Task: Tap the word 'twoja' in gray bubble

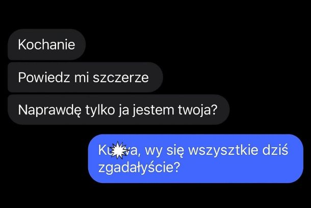Action: tap(193, 110)
